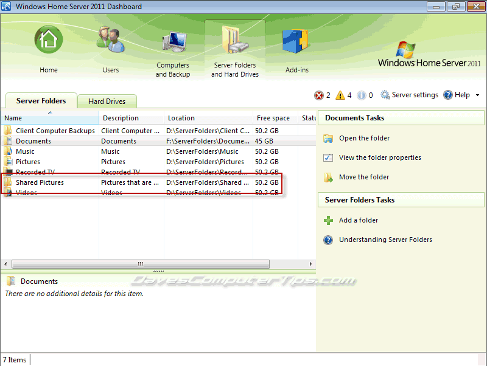Click the Shared Pictures folder icon
The height and width of the screenshot is (366, 487).
click(x=8, y=182)
